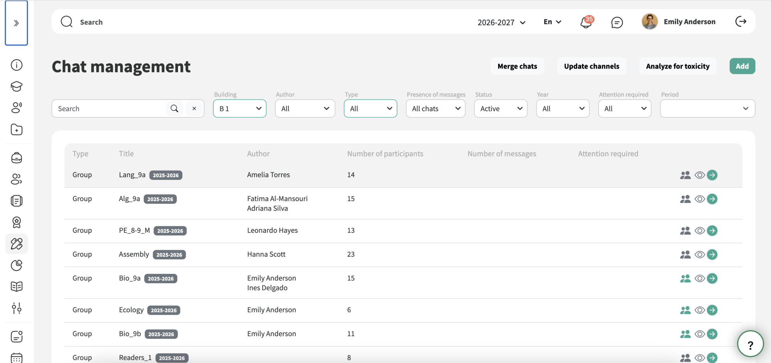The image size is (771, 363).
Task: Open the open-book sidebar icon
Action: coord(17,286)
